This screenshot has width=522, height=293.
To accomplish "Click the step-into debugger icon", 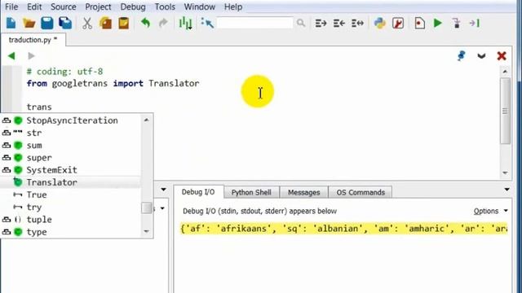I will pyautogui.click(x=457, y=24).
